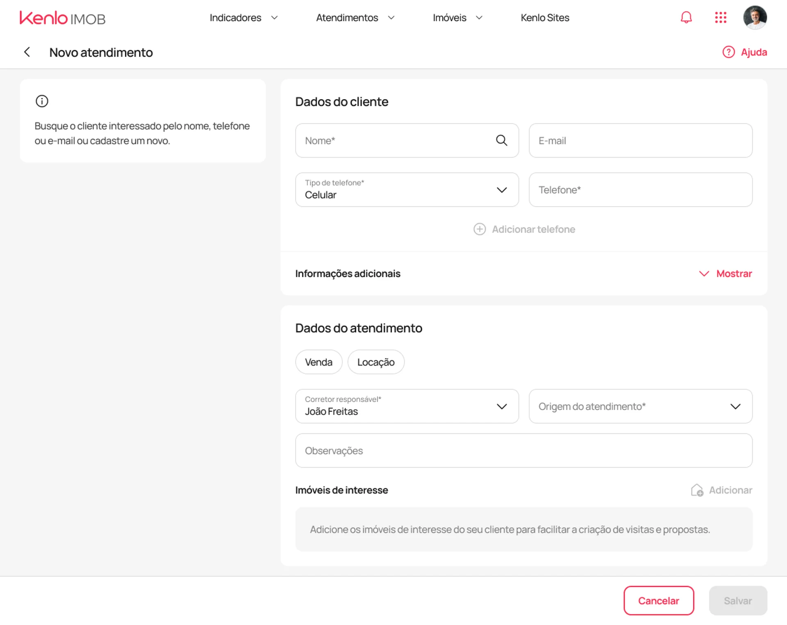The image size is (787, 625).
Task: Click the house-add icon next to Adicionar
Action: coord(697,490)
